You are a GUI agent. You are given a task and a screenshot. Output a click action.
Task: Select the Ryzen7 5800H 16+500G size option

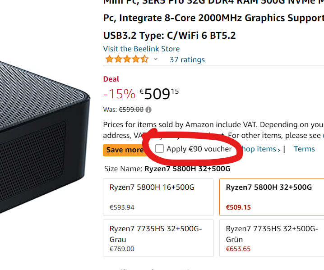point(158,197)
